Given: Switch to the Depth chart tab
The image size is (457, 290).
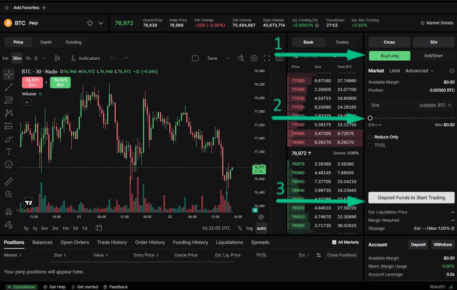Looking at the screenshot, I should coord(46,42).
